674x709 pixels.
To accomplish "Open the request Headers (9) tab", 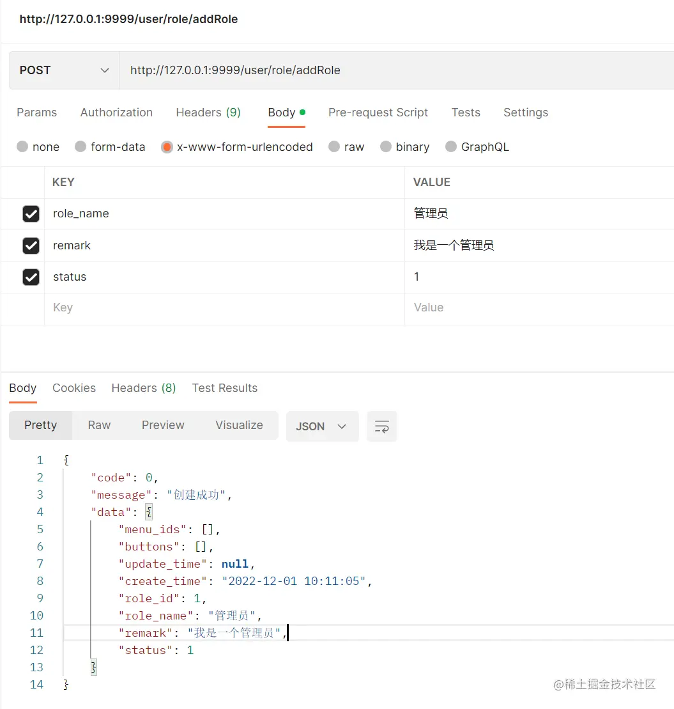I will (x=208, y=112).
